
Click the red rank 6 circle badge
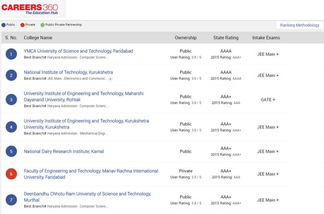[x=11, y=174]
